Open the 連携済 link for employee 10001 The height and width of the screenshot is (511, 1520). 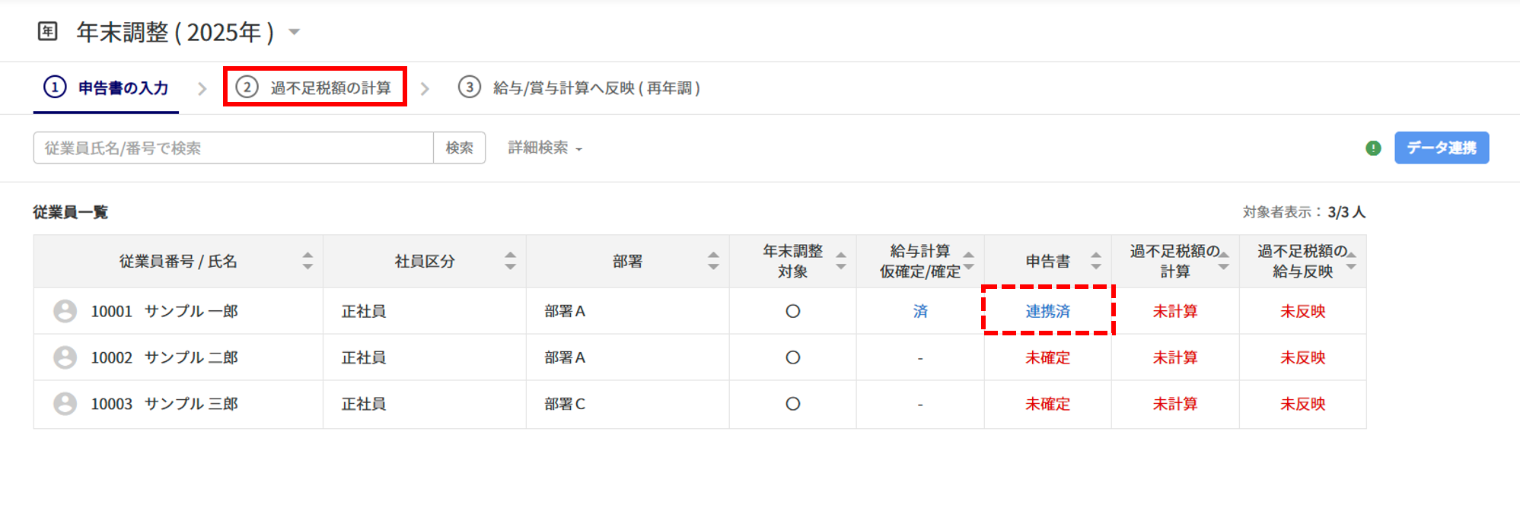(1047, 311)
